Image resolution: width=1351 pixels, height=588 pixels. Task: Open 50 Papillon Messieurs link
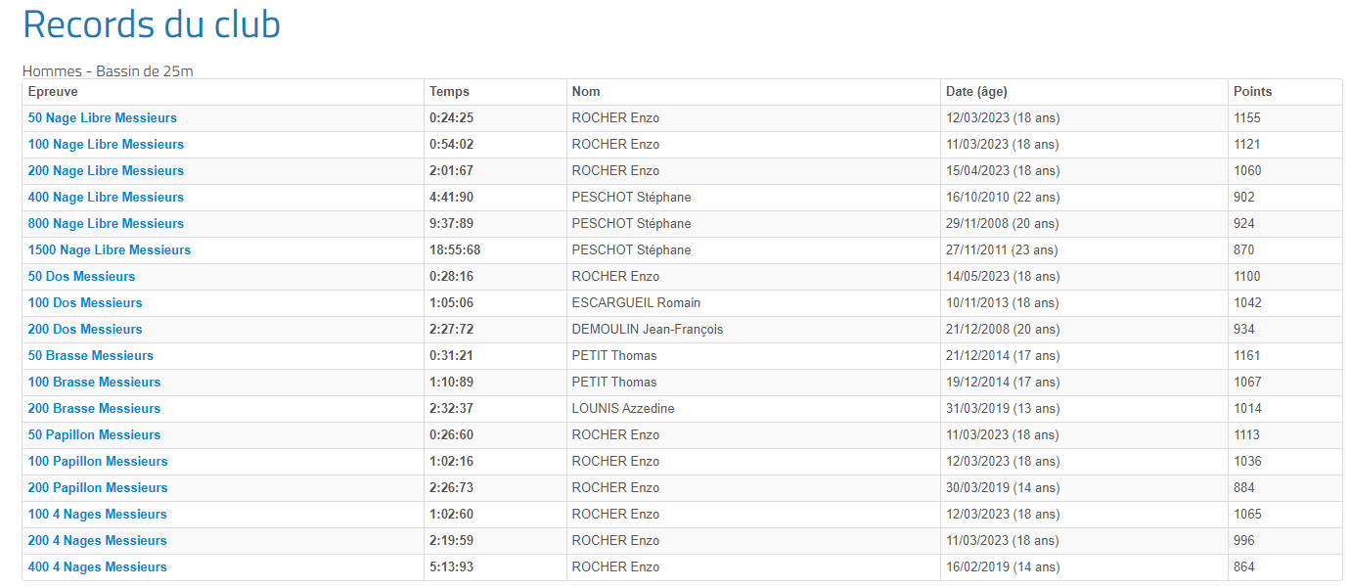pyautogui.click(x=94, y=435)
